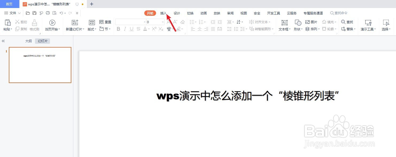Click the new tab plus button

[92, 4]
